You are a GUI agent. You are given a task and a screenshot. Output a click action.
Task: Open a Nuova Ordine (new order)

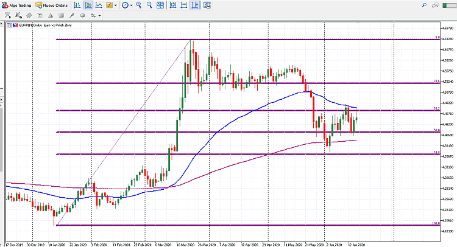[x=52, y=5]
